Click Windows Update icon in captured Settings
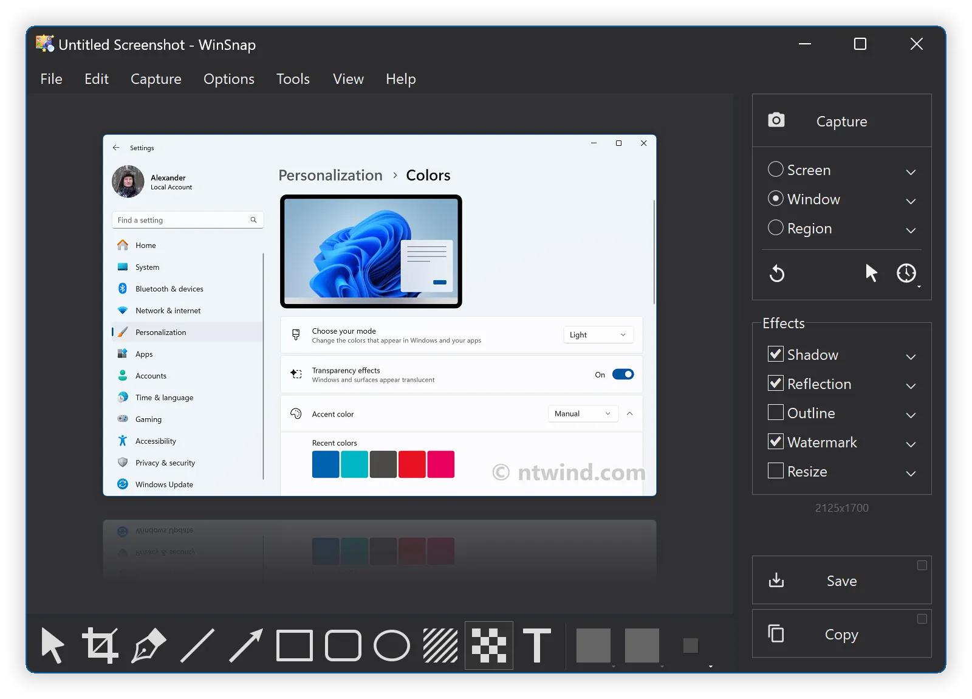972x699 pixels. pos(123,484)
